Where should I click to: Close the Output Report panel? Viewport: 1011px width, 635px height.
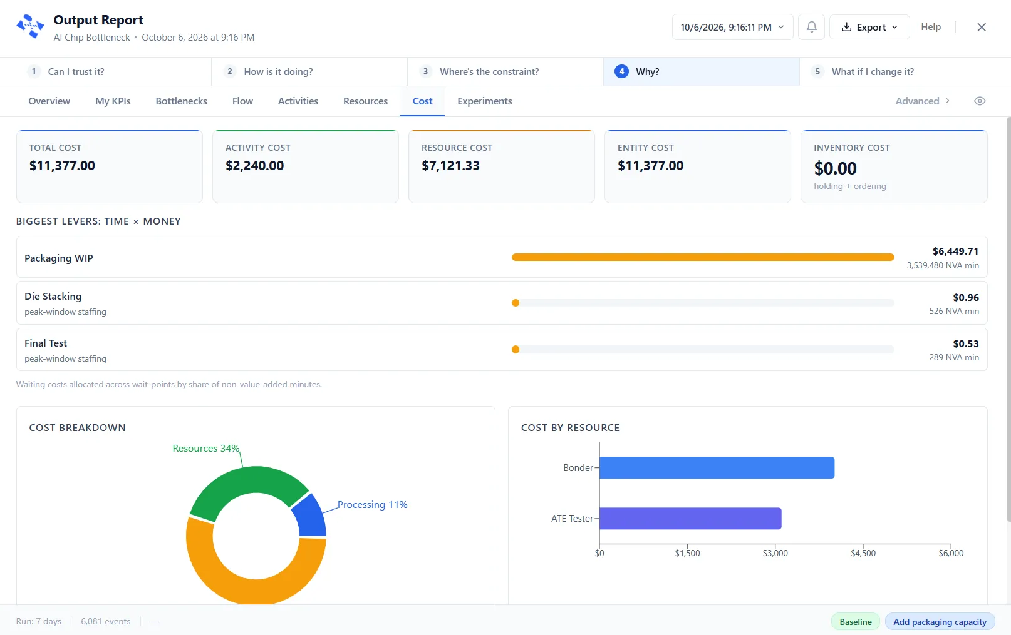pyautogui.click(x=982, y=27)
